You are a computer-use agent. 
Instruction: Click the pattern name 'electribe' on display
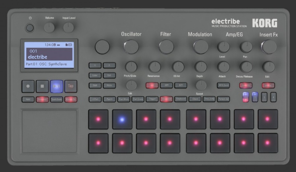(37, 57)
